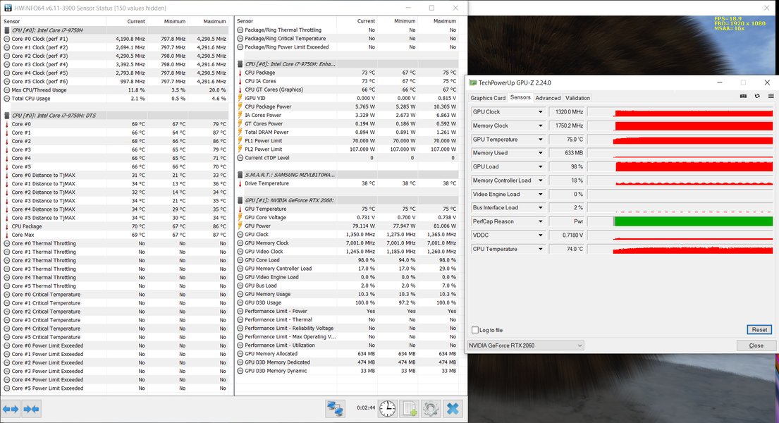
Task: Click the drive icon beside S.M.A.R.T. header
Action: point(240,175)
